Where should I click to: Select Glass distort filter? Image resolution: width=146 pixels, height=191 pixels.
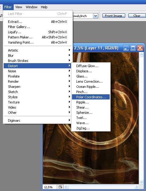(91, 76)
